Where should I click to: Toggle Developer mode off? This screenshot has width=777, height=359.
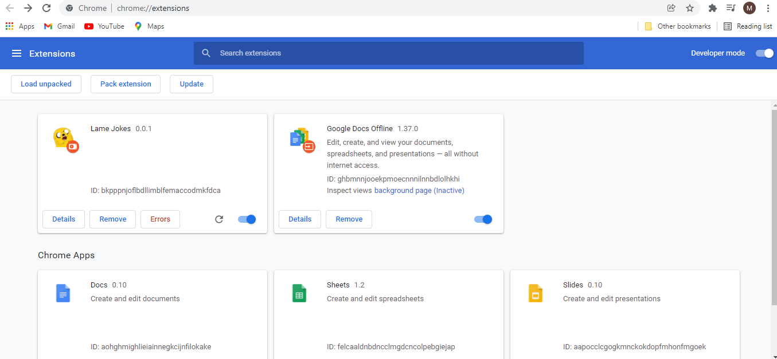(x=764, y=53)
